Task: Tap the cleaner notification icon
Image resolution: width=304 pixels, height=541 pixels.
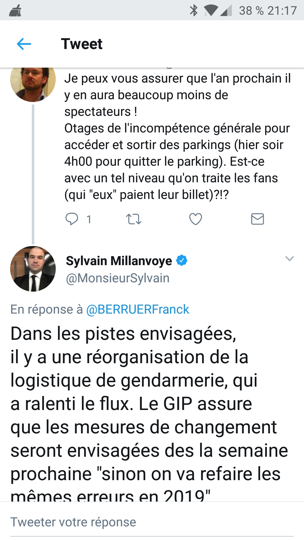Action: (x=15, y=11)
